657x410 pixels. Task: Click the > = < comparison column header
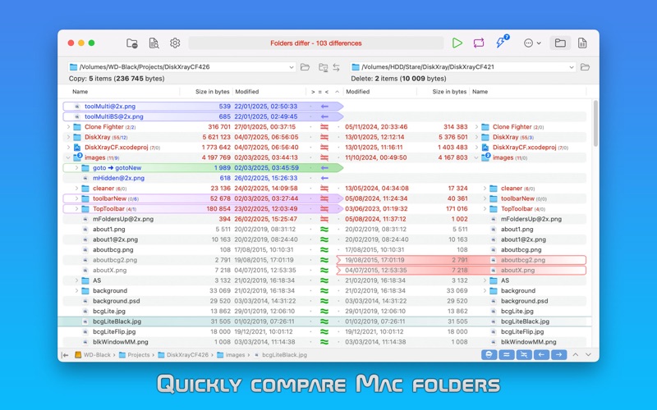click(319, 92)
